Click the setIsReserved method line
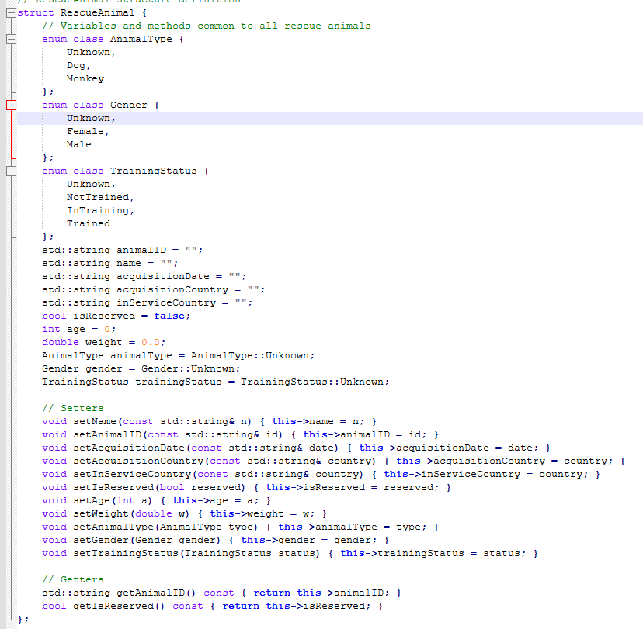This screenshot has height=629, width=643. [246, 487]
